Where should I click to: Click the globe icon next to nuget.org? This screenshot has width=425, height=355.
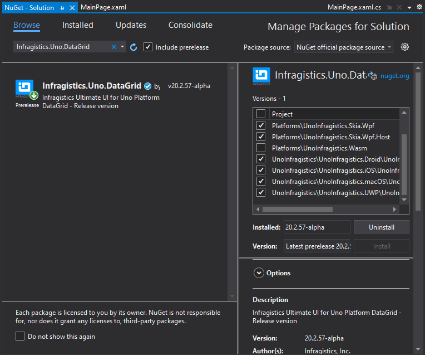(373, 76)
